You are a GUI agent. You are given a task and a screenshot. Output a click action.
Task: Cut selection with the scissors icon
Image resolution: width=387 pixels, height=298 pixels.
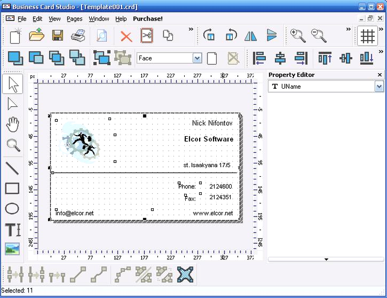147,36
